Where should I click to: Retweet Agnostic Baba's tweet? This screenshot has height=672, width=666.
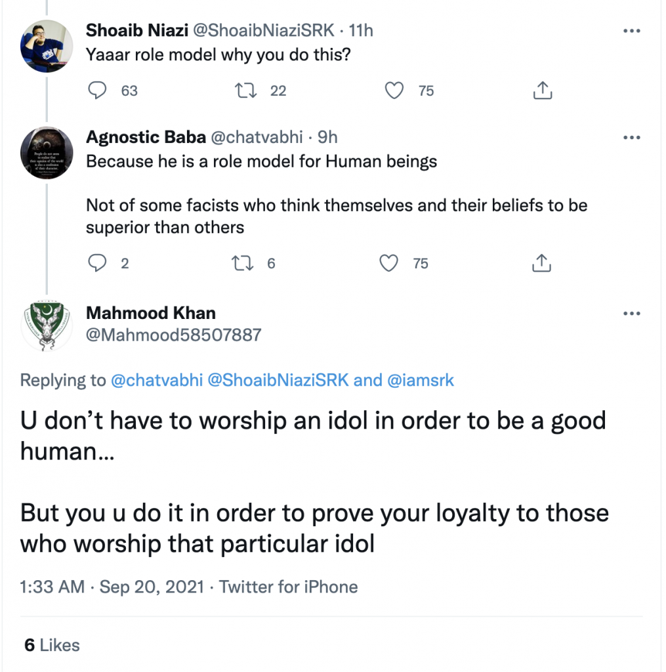pos(243,264)
